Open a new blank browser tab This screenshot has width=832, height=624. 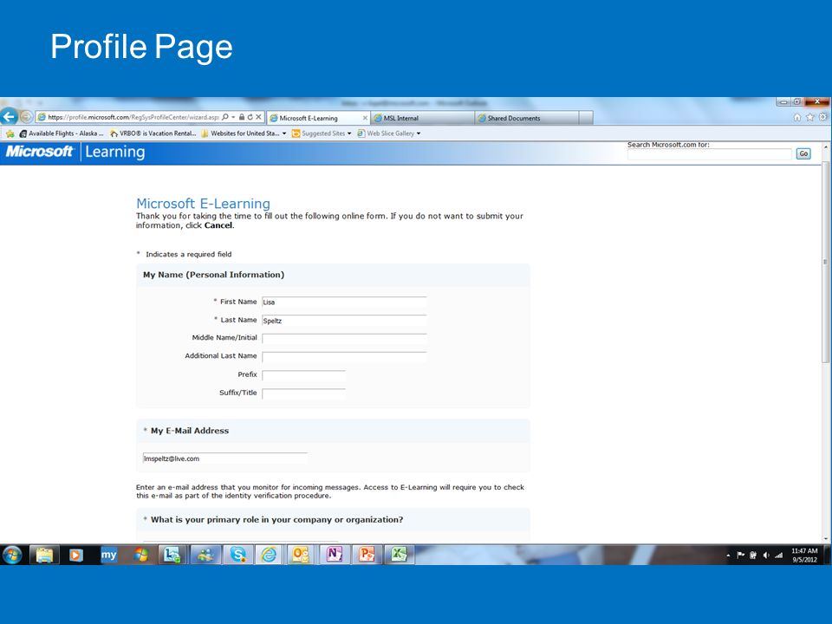pos(586,118)
